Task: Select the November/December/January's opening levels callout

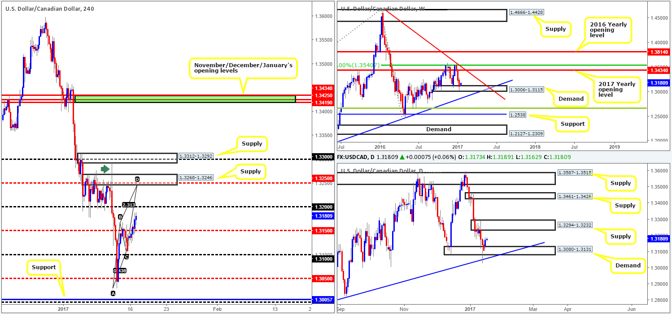Action: coord(243,69)
